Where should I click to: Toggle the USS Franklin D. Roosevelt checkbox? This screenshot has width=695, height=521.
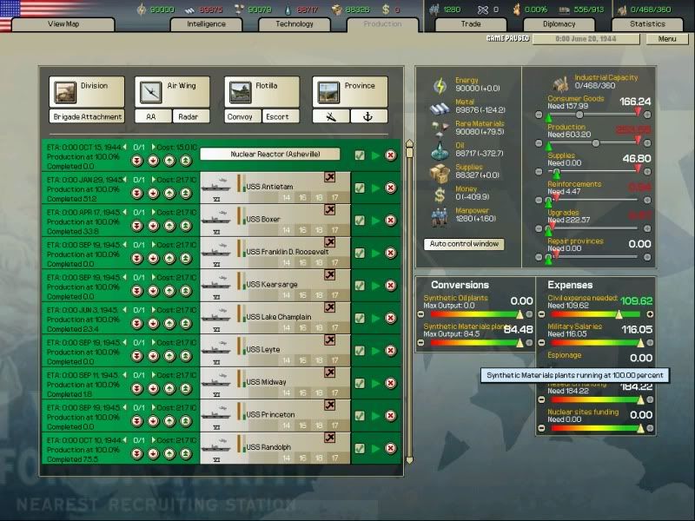click(x=360, y=253)
